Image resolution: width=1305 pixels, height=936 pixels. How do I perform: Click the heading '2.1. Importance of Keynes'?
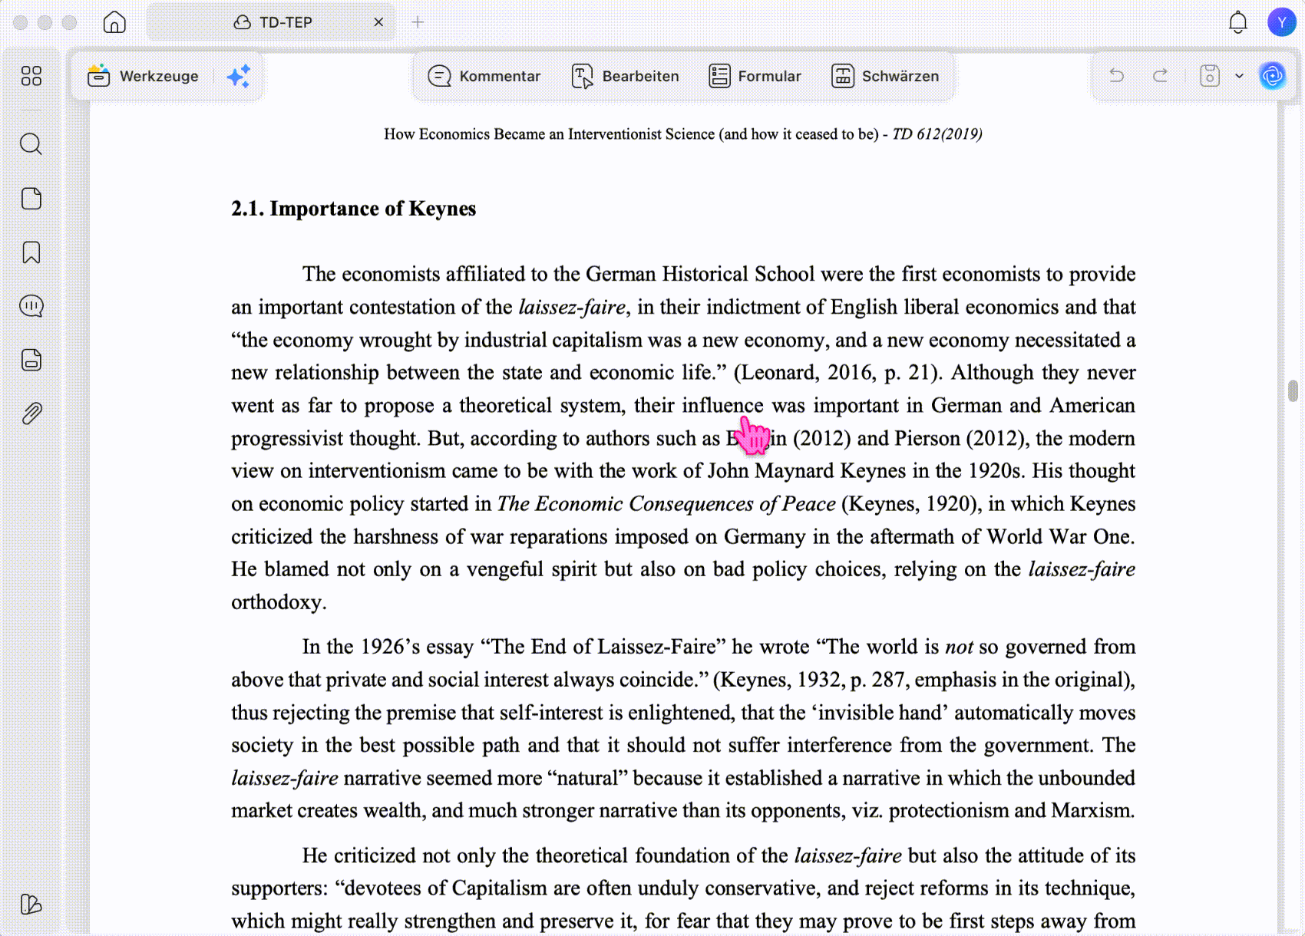click(x=354, y=209)
